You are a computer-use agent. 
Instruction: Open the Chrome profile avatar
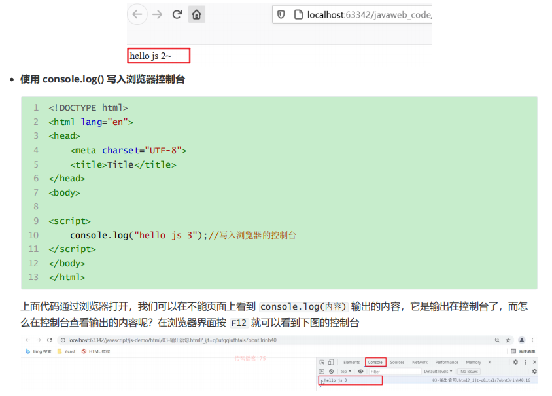pyautogui.click(x=522, y=340)
